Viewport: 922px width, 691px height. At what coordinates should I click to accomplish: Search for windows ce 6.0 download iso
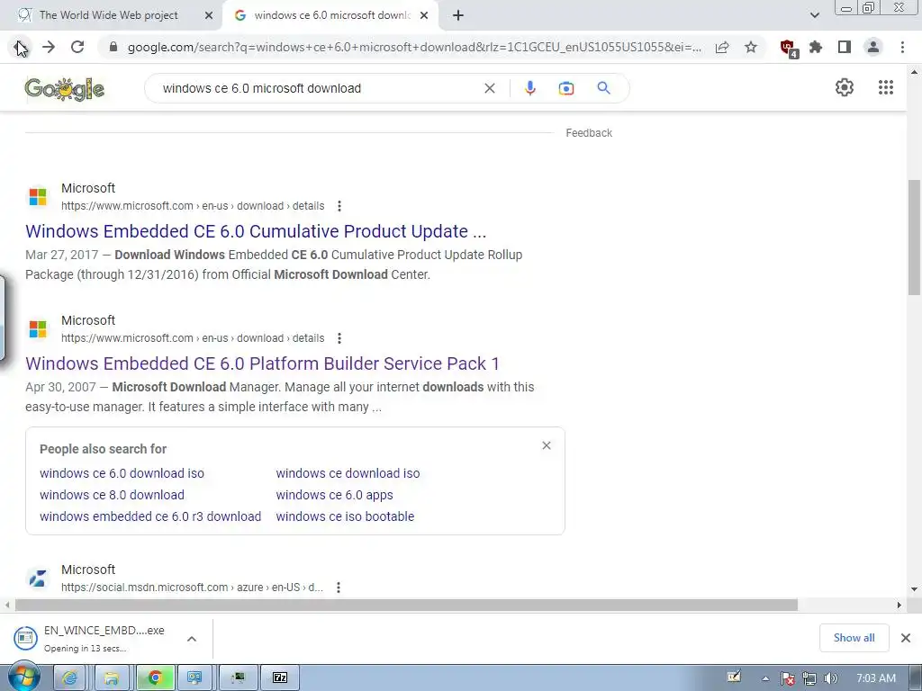(122, 473)
